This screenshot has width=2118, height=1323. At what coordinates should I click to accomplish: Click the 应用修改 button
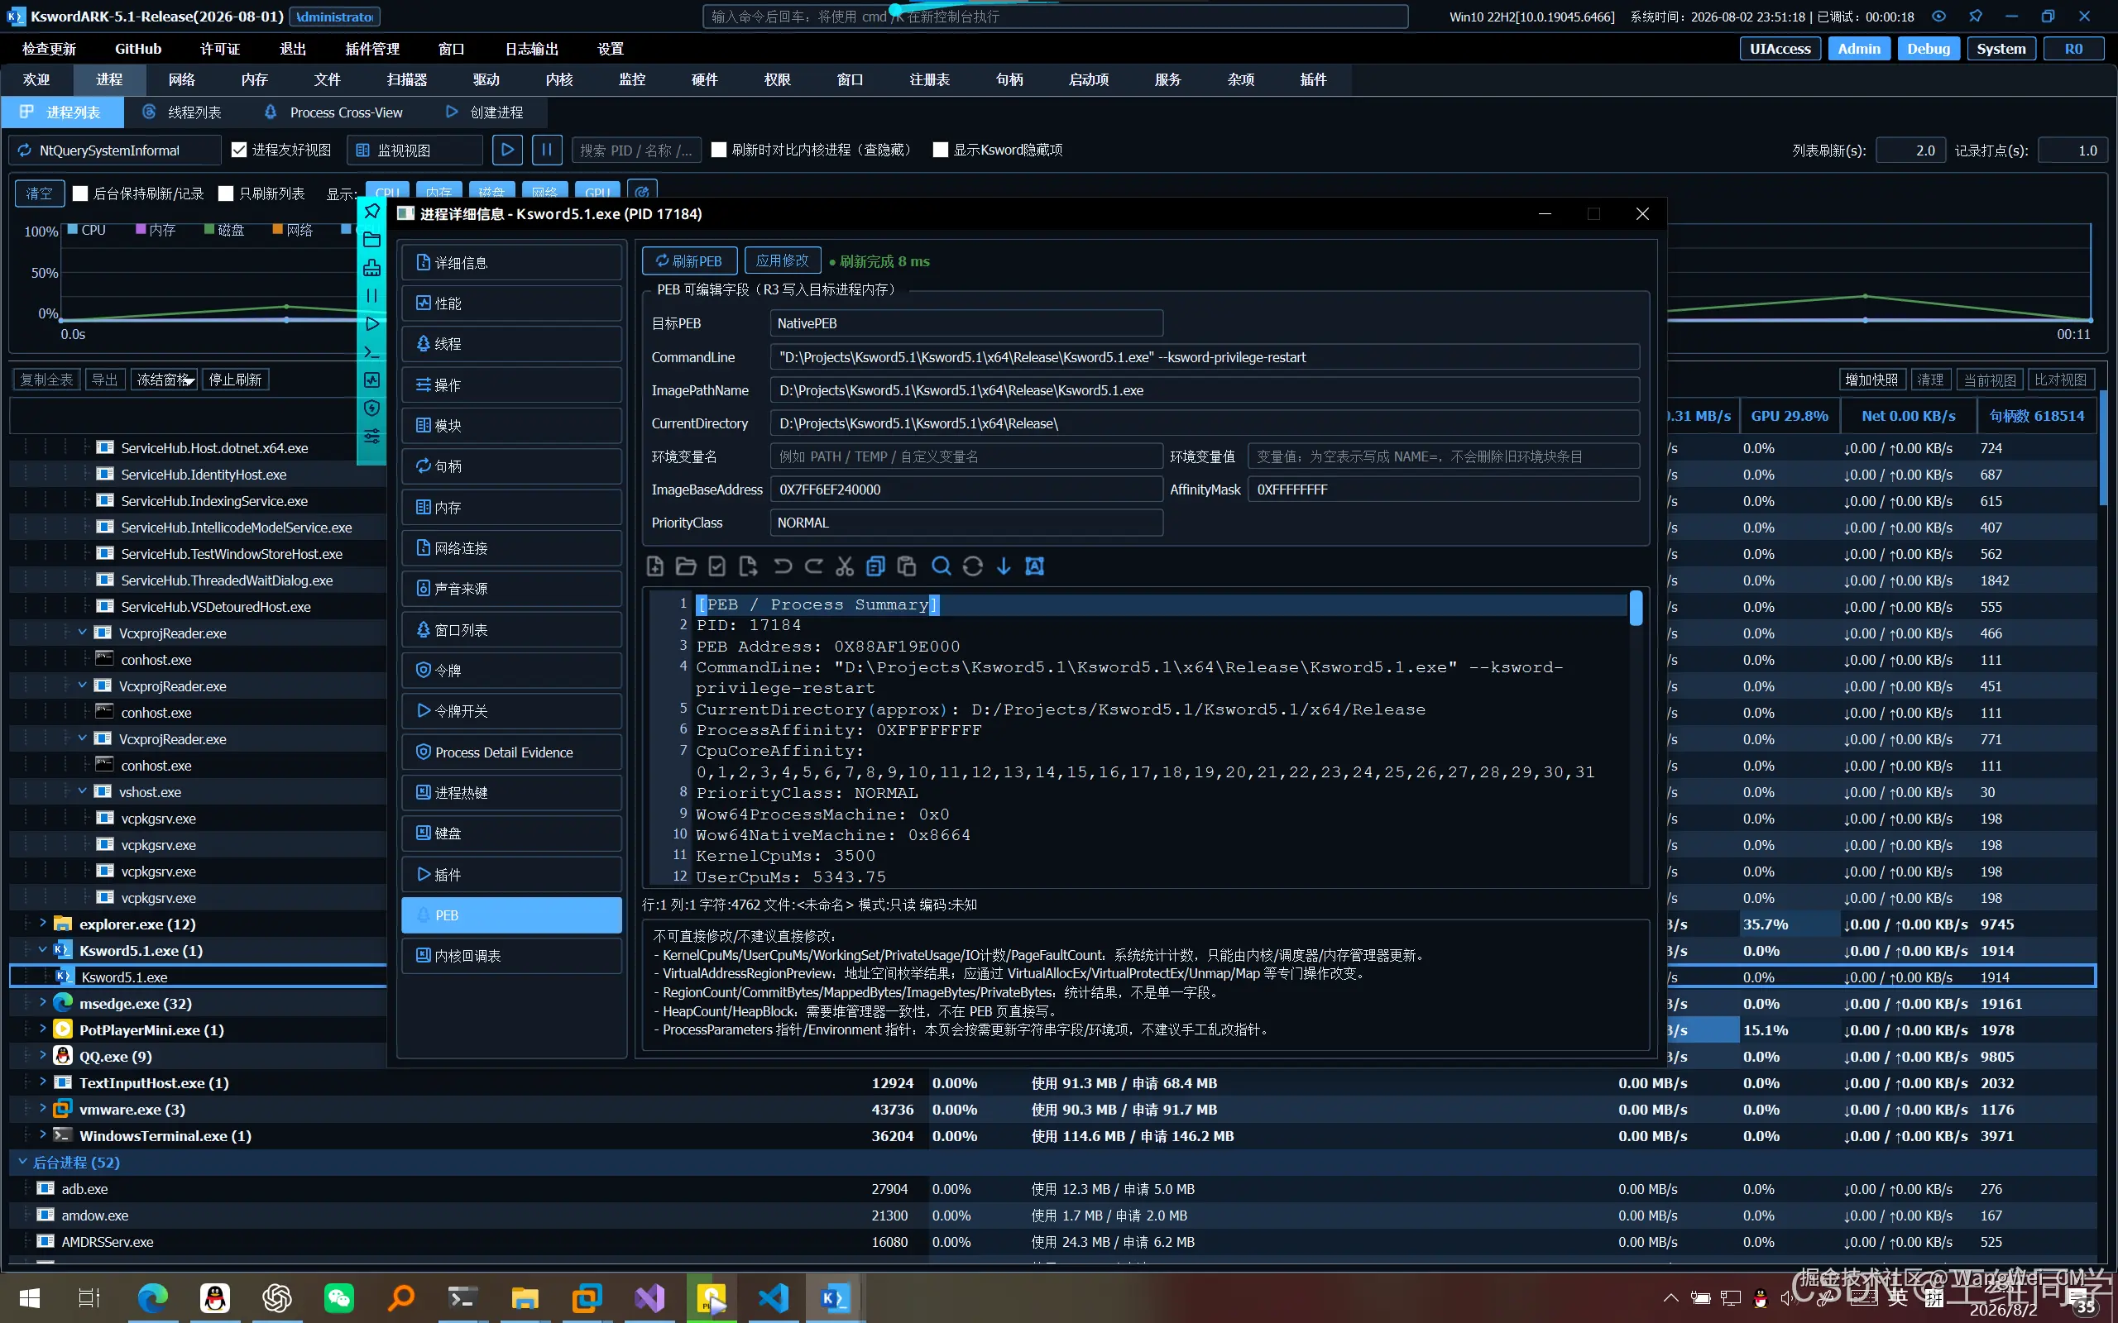(783, 260)
